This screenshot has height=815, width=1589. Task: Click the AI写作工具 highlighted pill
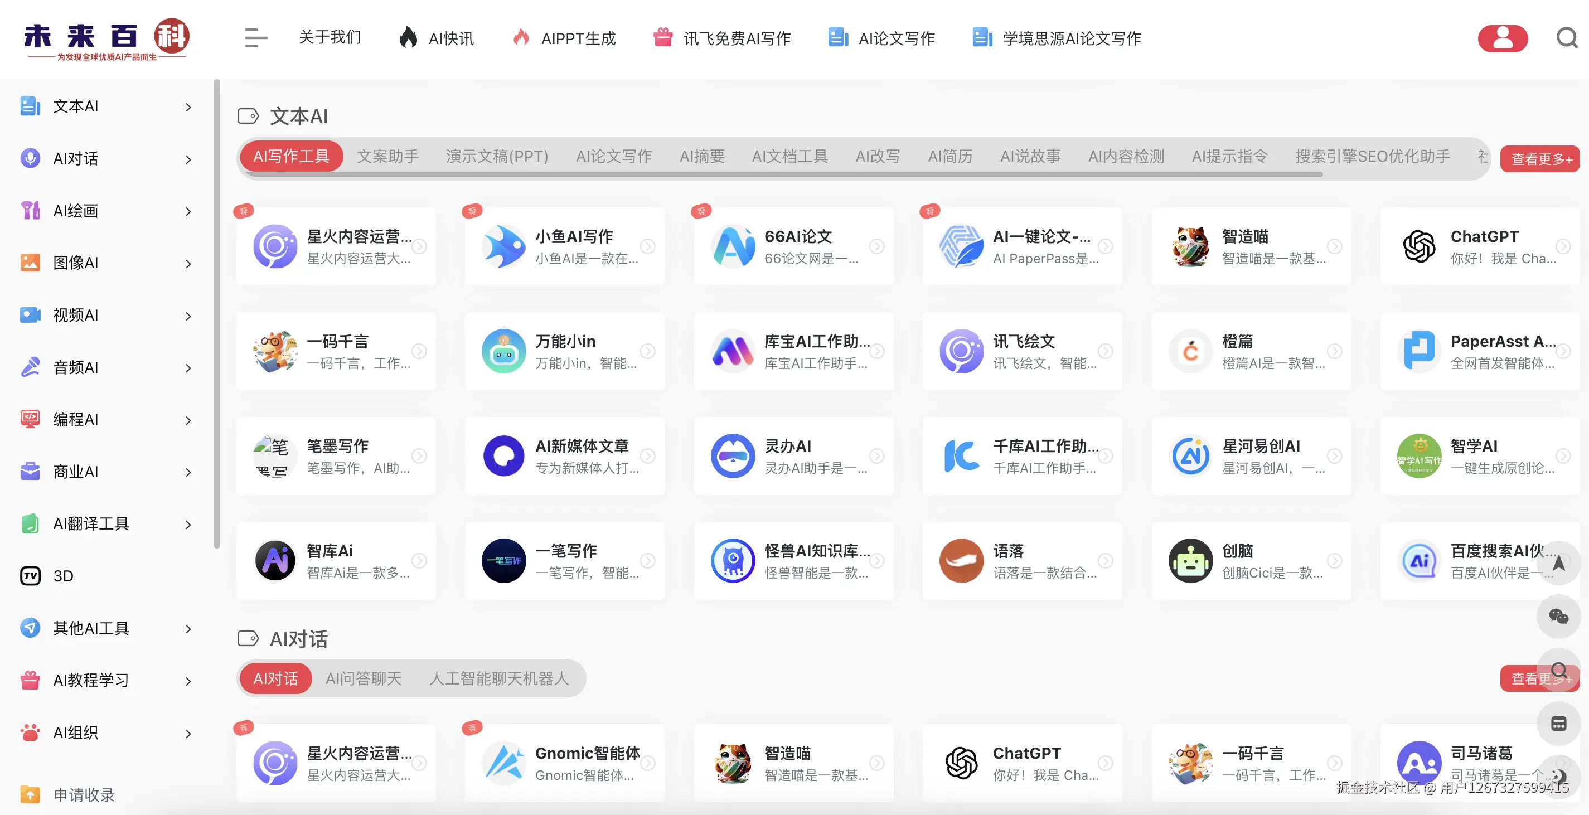290,156
